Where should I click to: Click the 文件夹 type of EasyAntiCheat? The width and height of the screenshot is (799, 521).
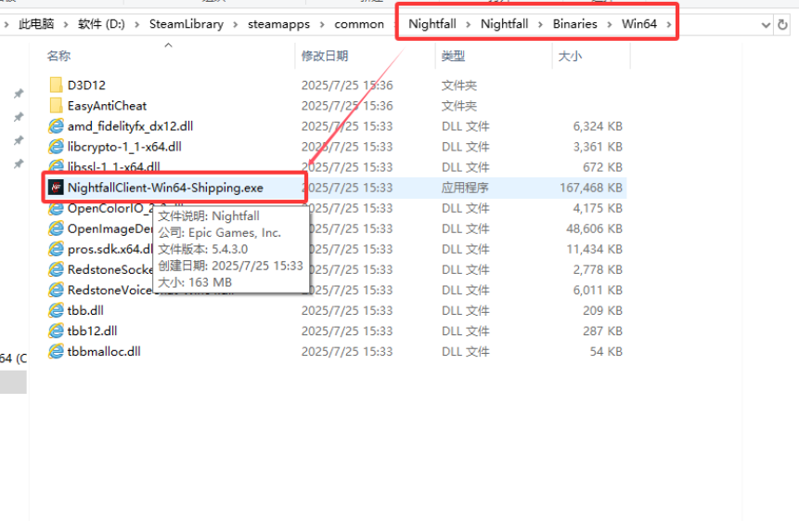pyautogui.click(x=459, y=106)
